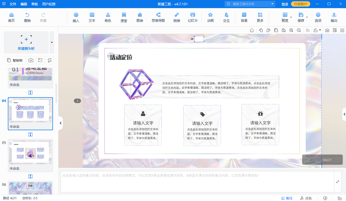Image resolution: width=346 pixels, height=201 pixels.
Task: Click the copy icon in canvas toolbar
Action: click(x=276, y=30)
